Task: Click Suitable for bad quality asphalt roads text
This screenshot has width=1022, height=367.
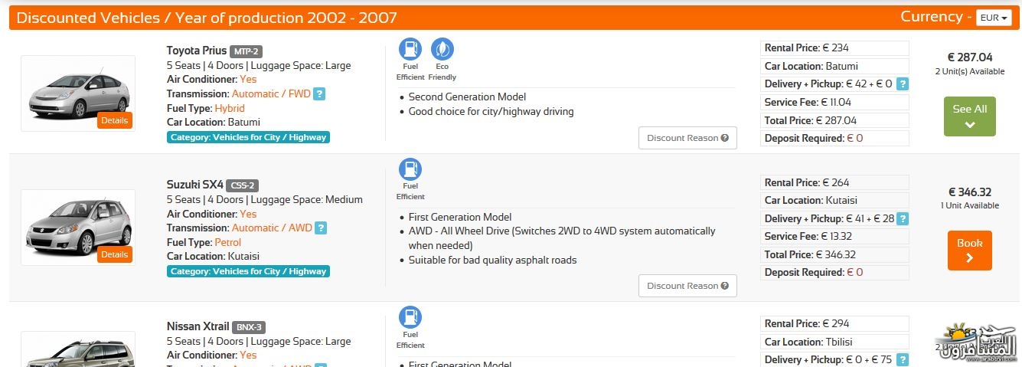Action: [x=493, y=261]
